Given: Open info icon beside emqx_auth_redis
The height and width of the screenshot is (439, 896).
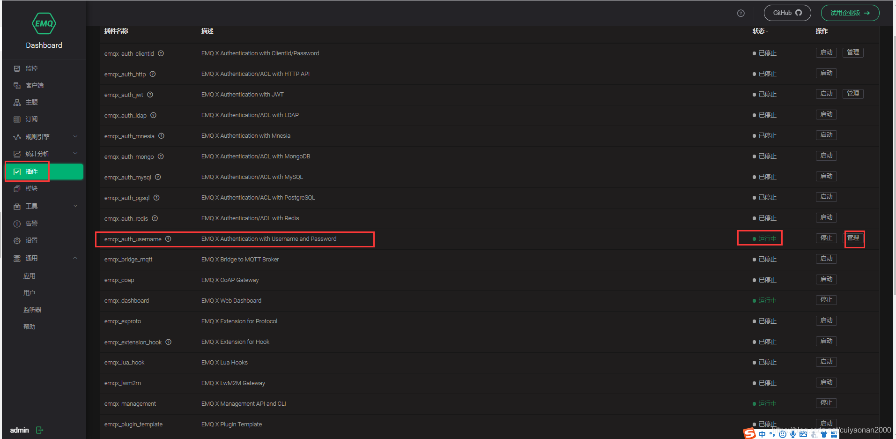Looking at the screenshot, I should click(155, 218).
